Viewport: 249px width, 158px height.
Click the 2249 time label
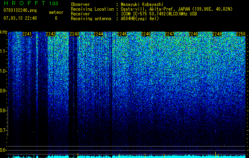click(217, 34)
